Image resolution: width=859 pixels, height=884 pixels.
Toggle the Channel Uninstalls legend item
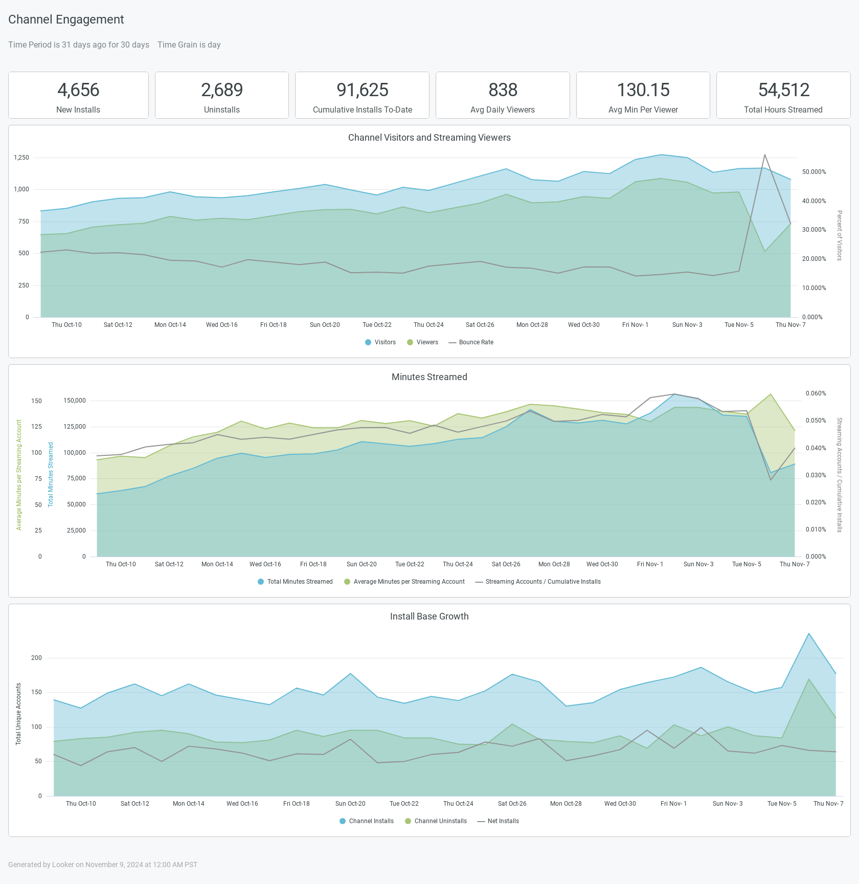pyautogui.click(x=436, y=821)
